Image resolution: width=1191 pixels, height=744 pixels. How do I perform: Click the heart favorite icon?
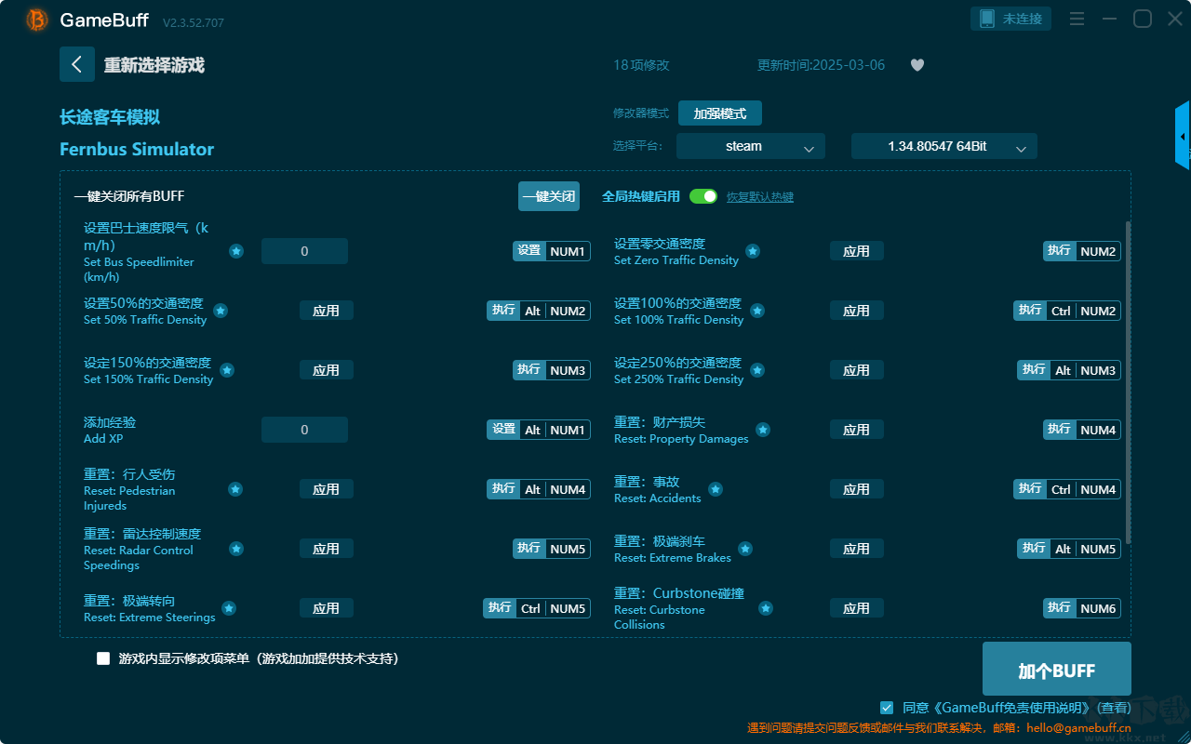917,65
